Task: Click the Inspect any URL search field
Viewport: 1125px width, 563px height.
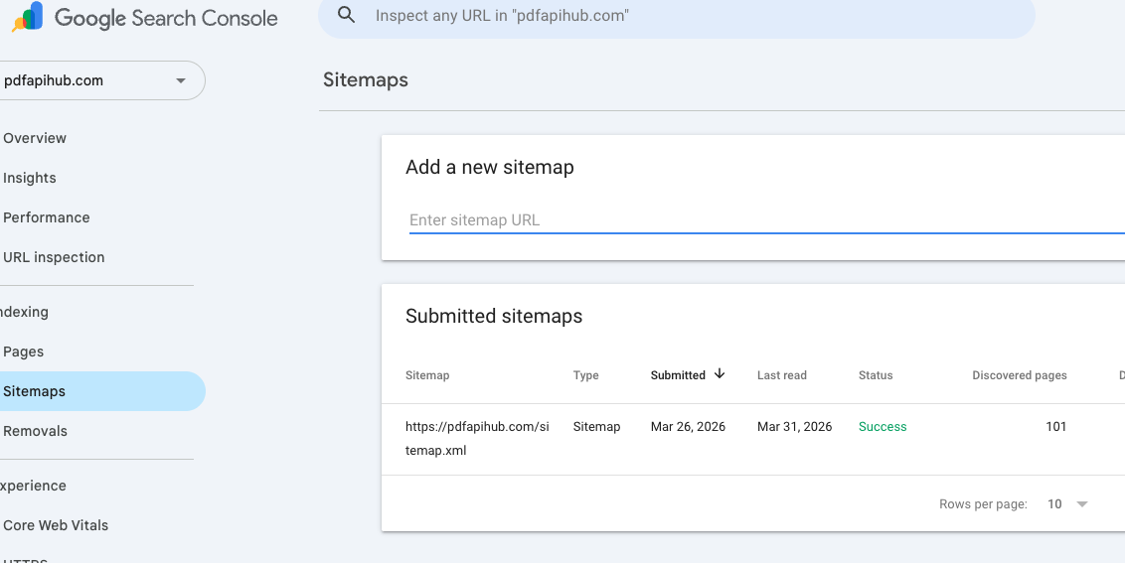Action: (676, 15)
